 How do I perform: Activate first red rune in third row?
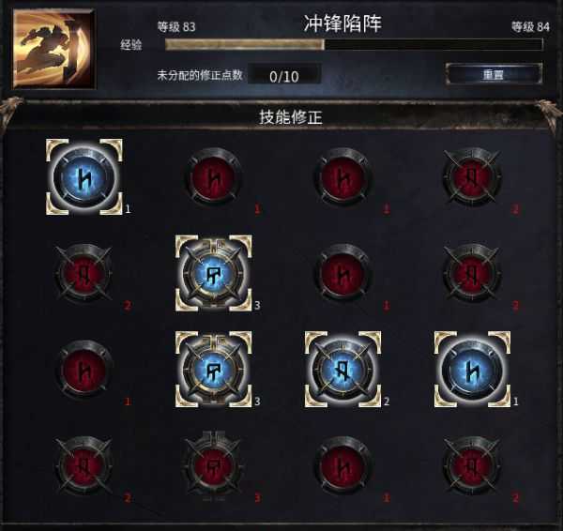84,369
